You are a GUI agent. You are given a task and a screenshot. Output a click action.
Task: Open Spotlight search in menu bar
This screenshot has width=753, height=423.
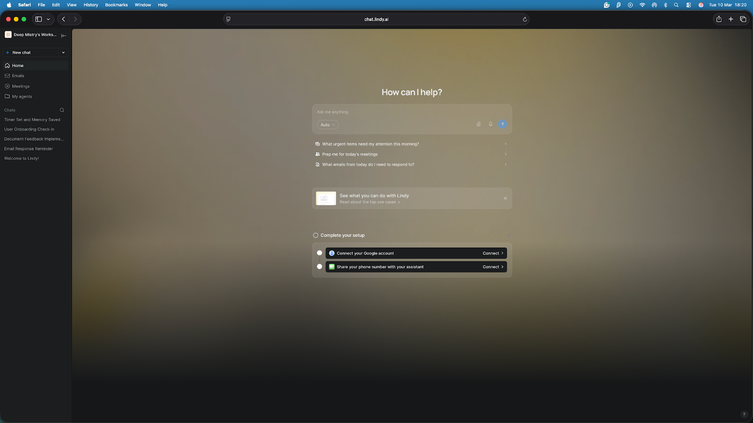point(676,5)
